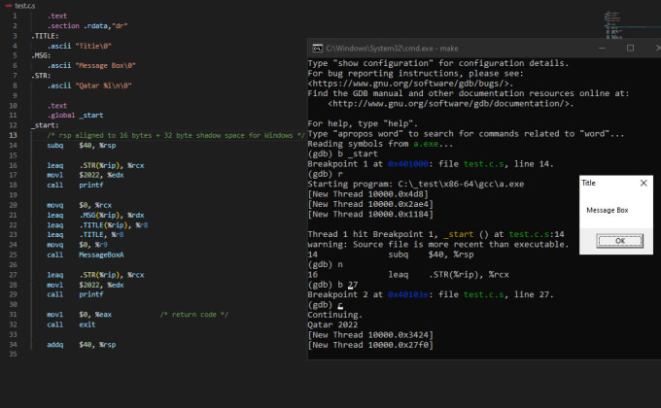Click "(gdb) b 27" command in terminal
Viewport: 661px width, 408px height.
333,285
